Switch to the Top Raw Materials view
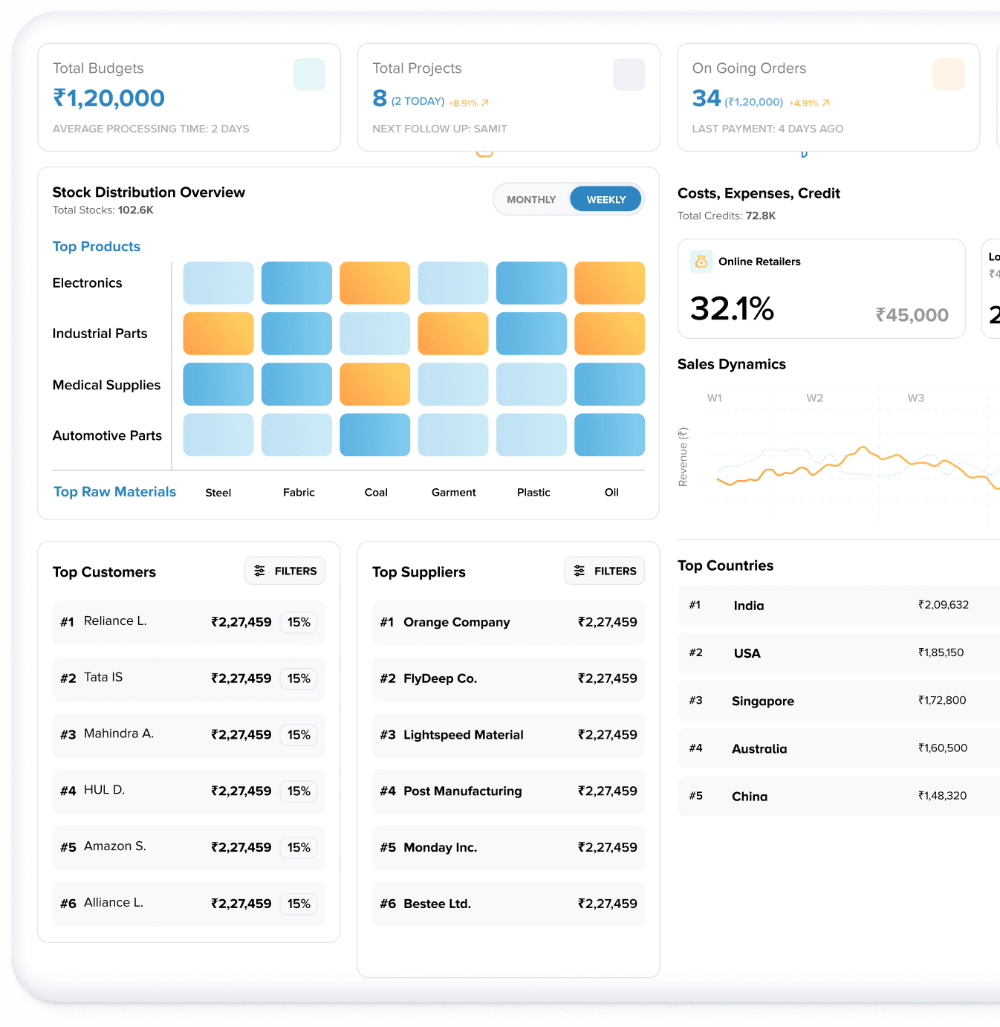1000x1027 pixels. click(114, 491)
